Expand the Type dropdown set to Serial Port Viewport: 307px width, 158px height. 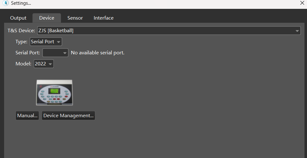[46, 42]
